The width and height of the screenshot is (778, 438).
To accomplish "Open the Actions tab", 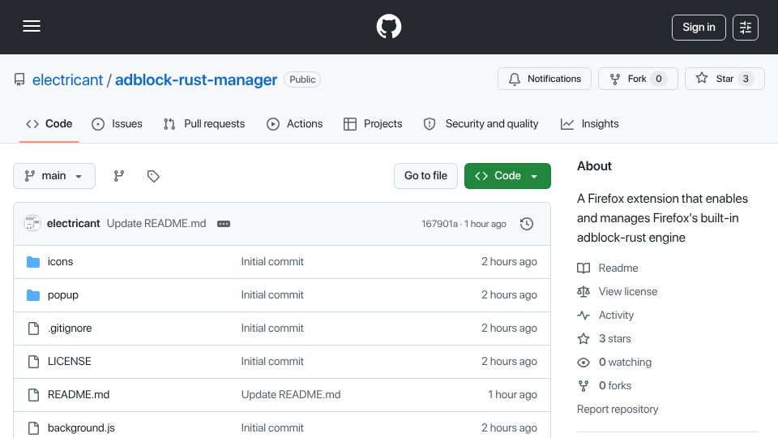I will (x=295, y=123).
